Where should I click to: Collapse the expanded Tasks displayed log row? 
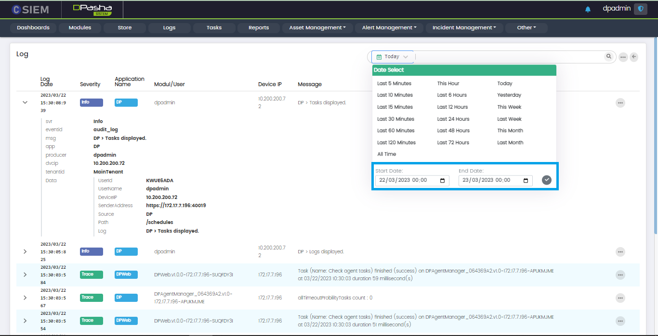pyautogui.click(x=25, y=102)
